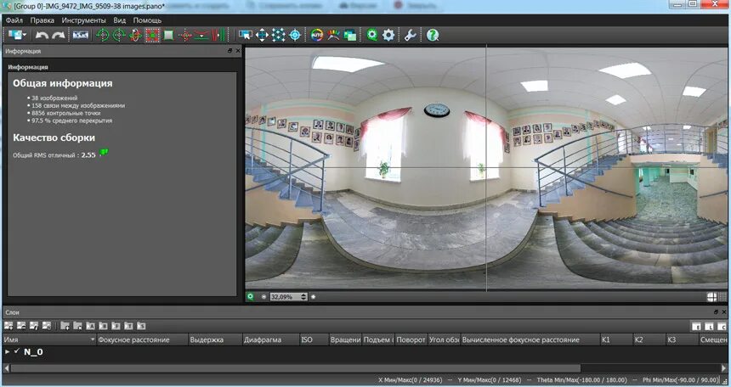Viewport: 731px width, 387px height.
Task: Open the Имя column dropdown arrow
Action: coord(93,340)
